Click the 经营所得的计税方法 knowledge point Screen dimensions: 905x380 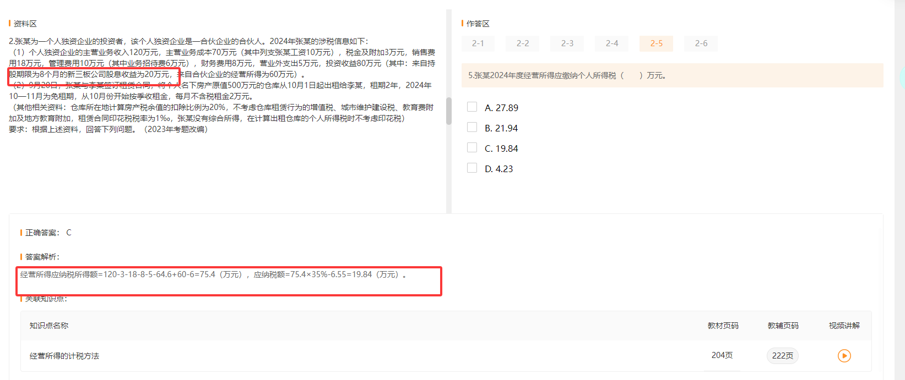click(x=64, y=356)
